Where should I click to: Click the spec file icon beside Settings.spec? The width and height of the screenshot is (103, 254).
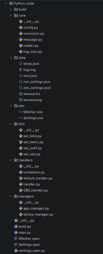[16, 245]
